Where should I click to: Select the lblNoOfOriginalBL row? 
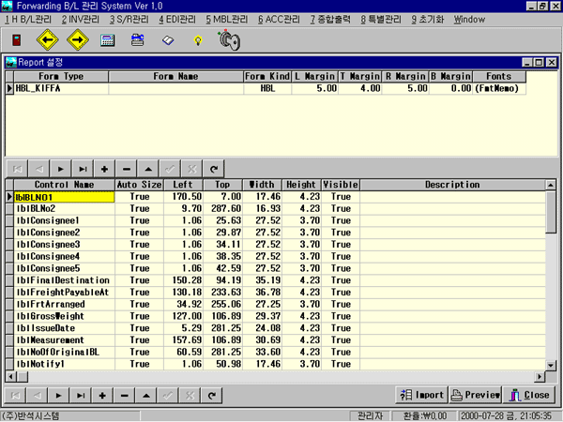(x=276, y=352)
